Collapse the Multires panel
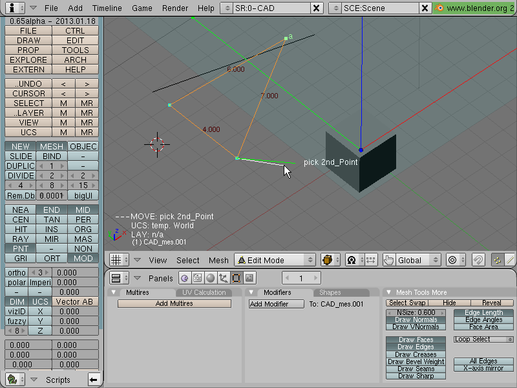This screenshot has width=517, height=388. (114, 292)
